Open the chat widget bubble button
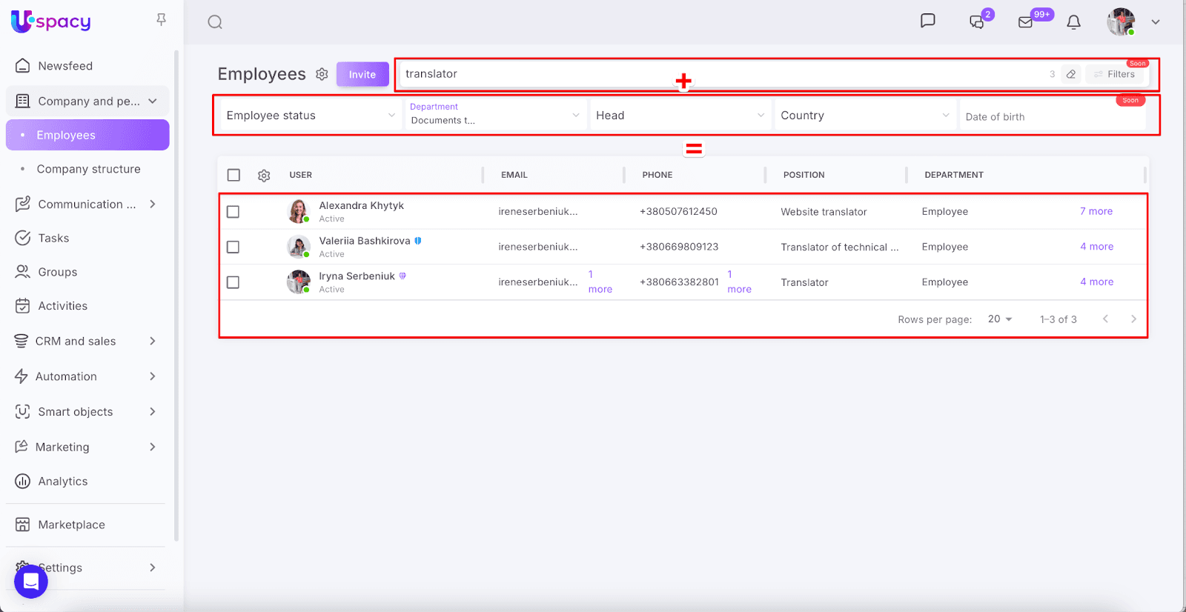The height and width of the screenshot is (612, 1186). pos(31,582)
